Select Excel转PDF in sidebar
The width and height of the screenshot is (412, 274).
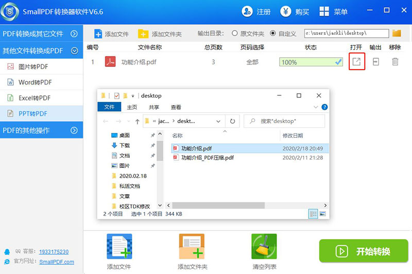coord(42,98)
